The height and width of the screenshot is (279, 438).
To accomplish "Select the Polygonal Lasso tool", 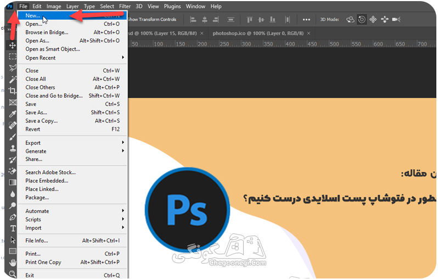I will click(x=12, y=68).
